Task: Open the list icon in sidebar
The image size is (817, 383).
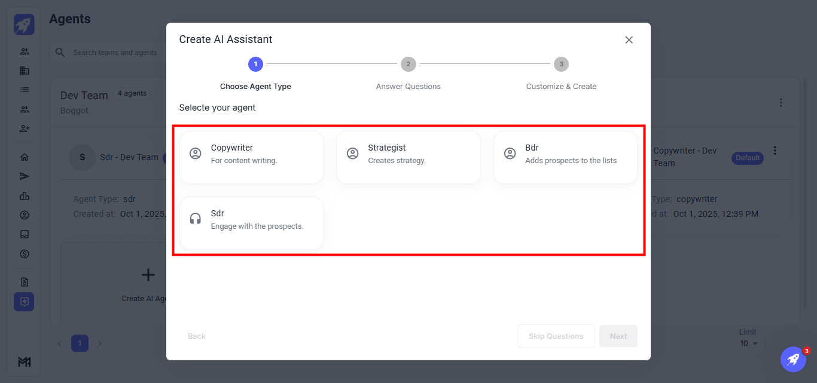Action: pyautogui.click(x=25, y=90)
